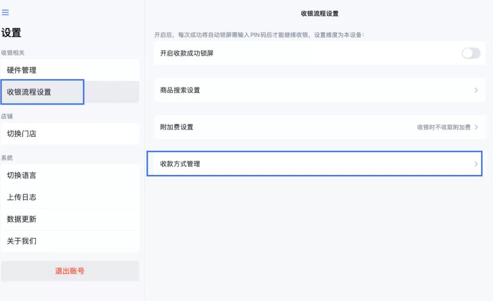Image resolution: width=493 pixels, height=301 pixels.
Task: Click 数据更新 to refresh data
Action: point(70,219)
